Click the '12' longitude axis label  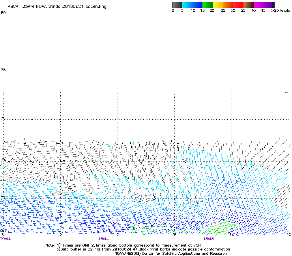point(232,234)
